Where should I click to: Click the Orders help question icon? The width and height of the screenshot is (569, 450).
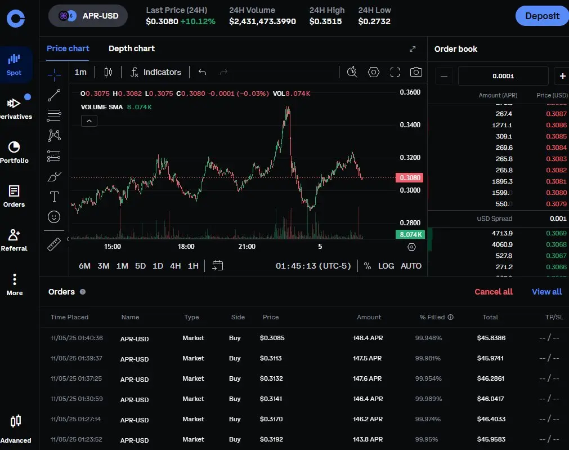pyautogui.click(x=83, y=292)
